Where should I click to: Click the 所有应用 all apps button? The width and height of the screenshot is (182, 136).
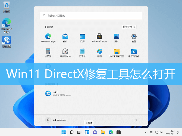click(x=129, y=27)
